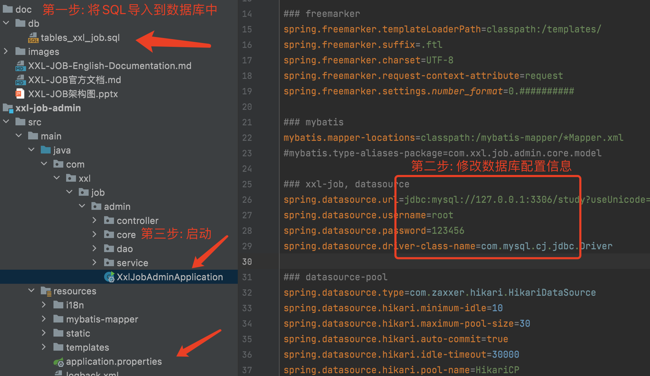Collapse the db folder
The image size is (650, 376).
coord(6,23)
